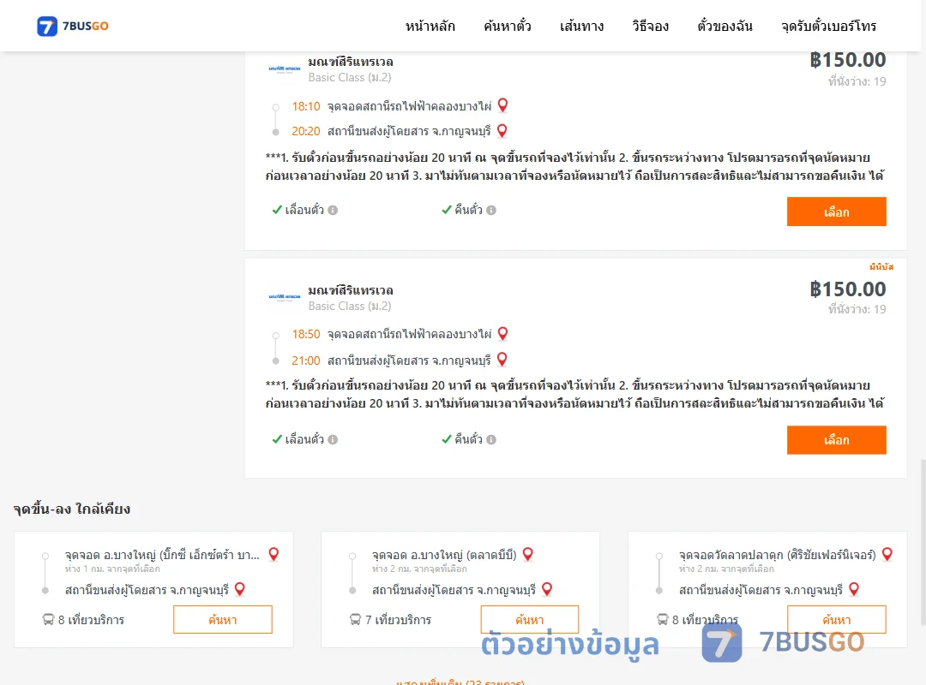Click ห่าง 1 กม. จากจุดที่เลือก distance text
The width and height of the screenshot is (926, 685).
point(112,569)
